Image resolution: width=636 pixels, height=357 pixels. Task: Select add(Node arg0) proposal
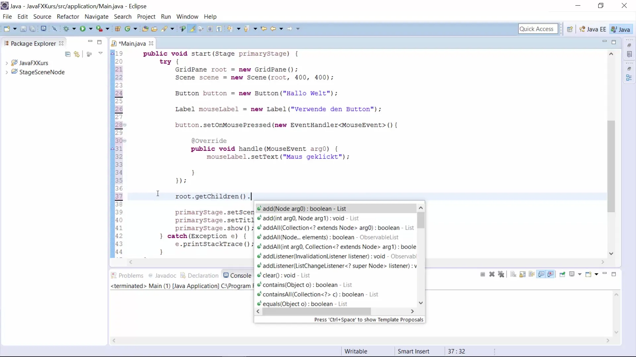pyautogui.click(x=336, y=209)
